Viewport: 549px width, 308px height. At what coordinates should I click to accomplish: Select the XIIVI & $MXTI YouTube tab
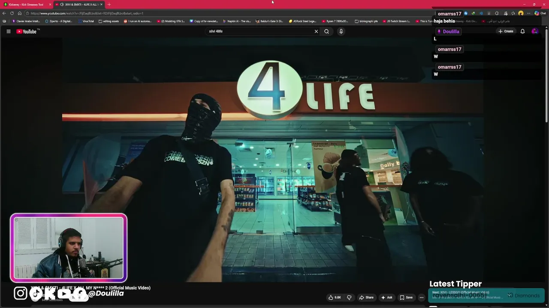(x=79, y=4)
